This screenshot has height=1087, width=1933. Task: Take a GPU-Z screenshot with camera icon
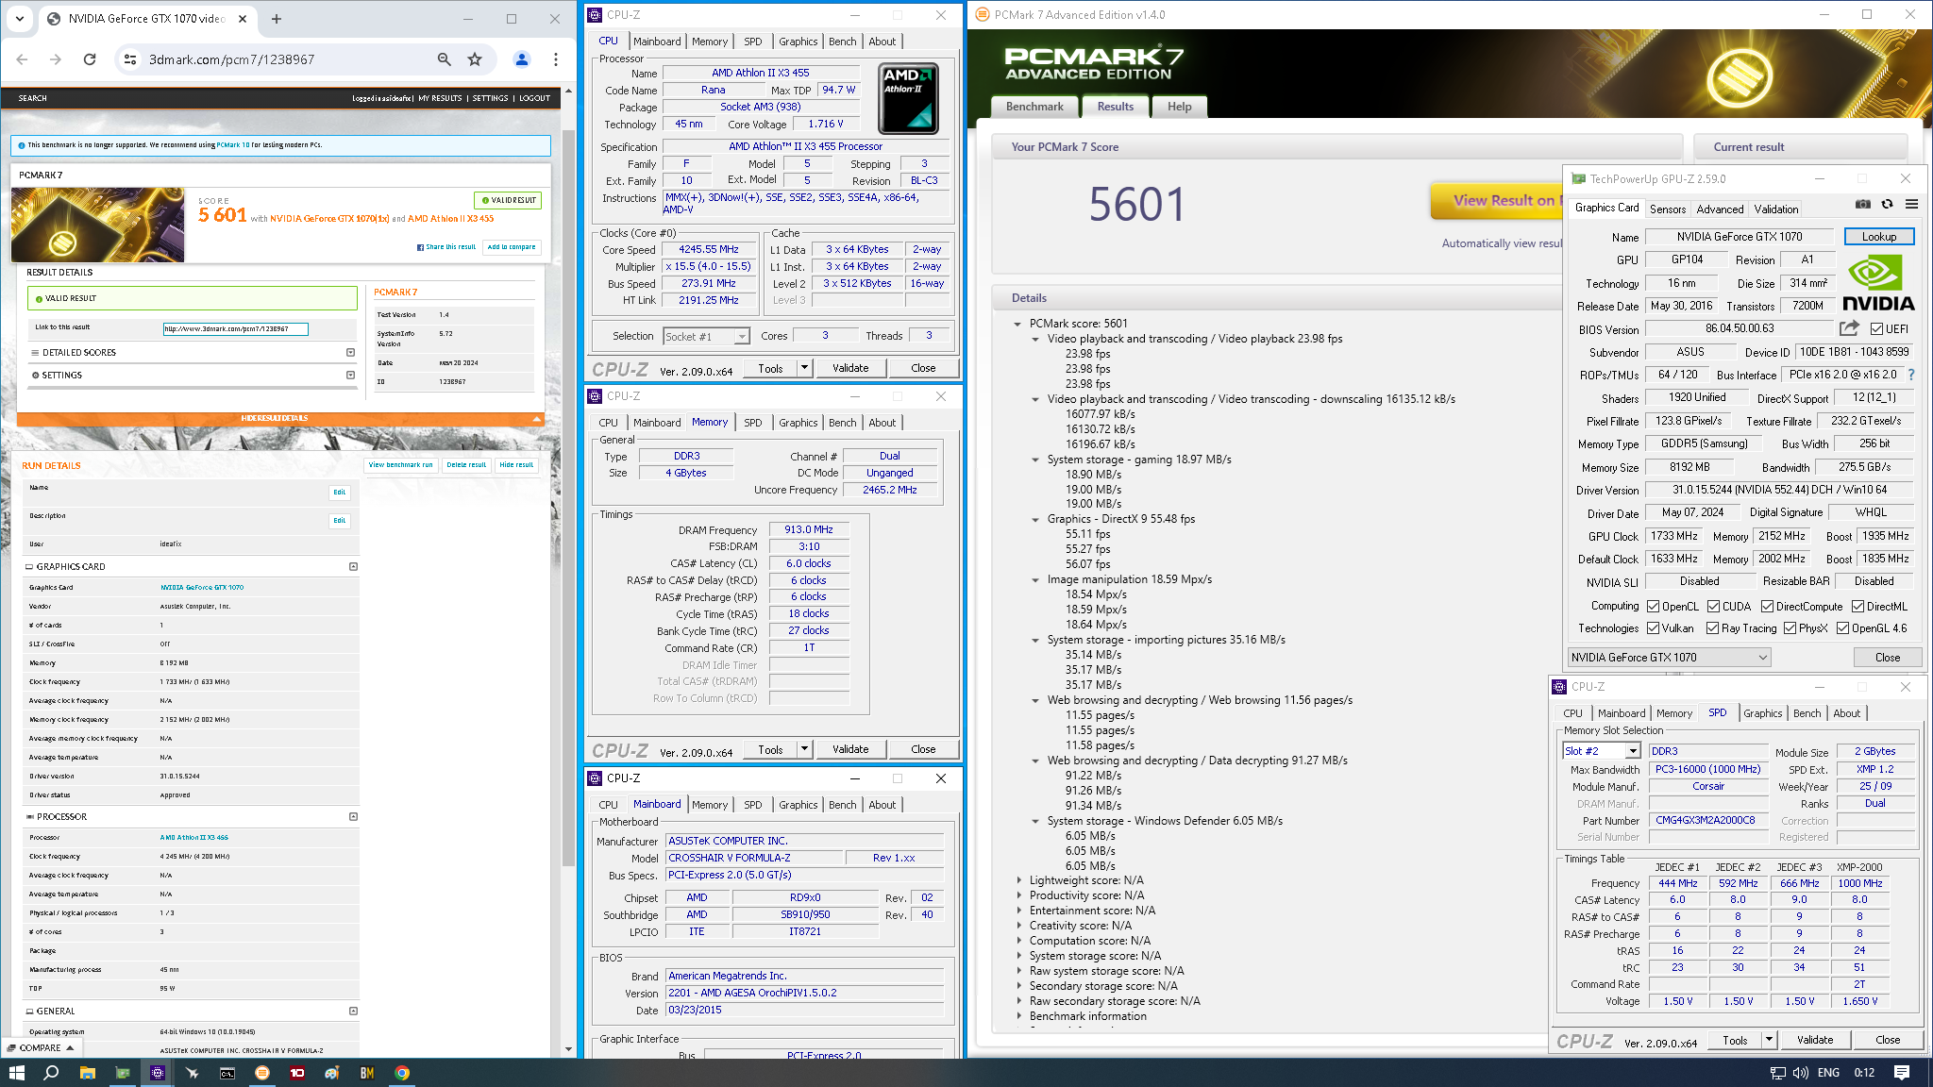1862,204
